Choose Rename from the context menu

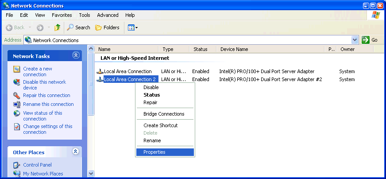pos(165,140)
